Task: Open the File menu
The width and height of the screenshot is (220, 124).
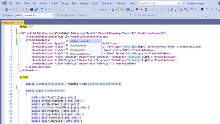Action: coord(10,3)
